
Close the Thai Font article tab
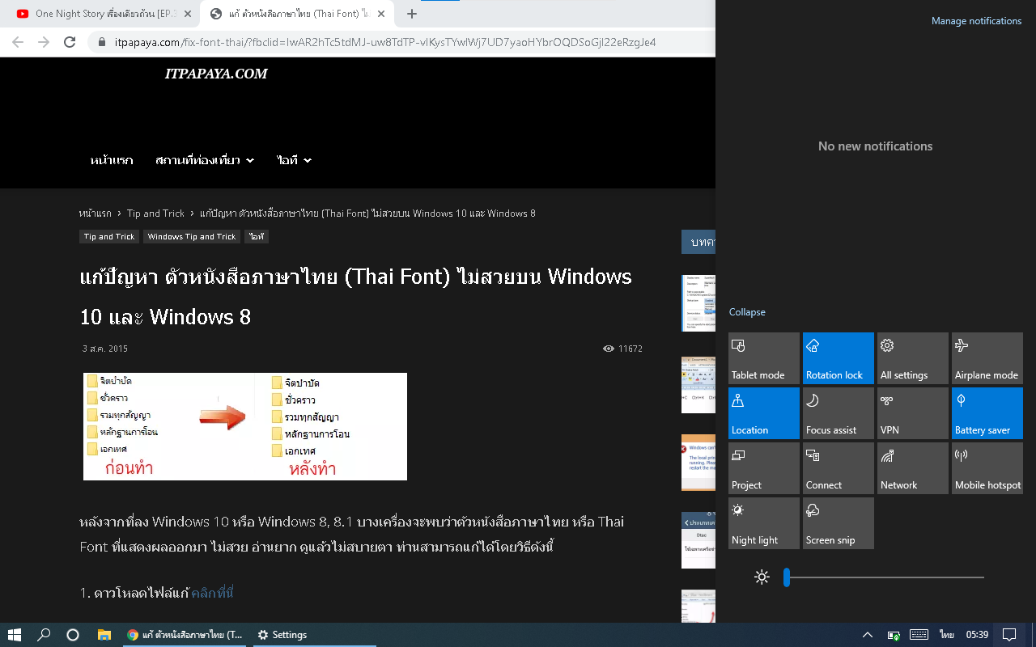(381, 14)
